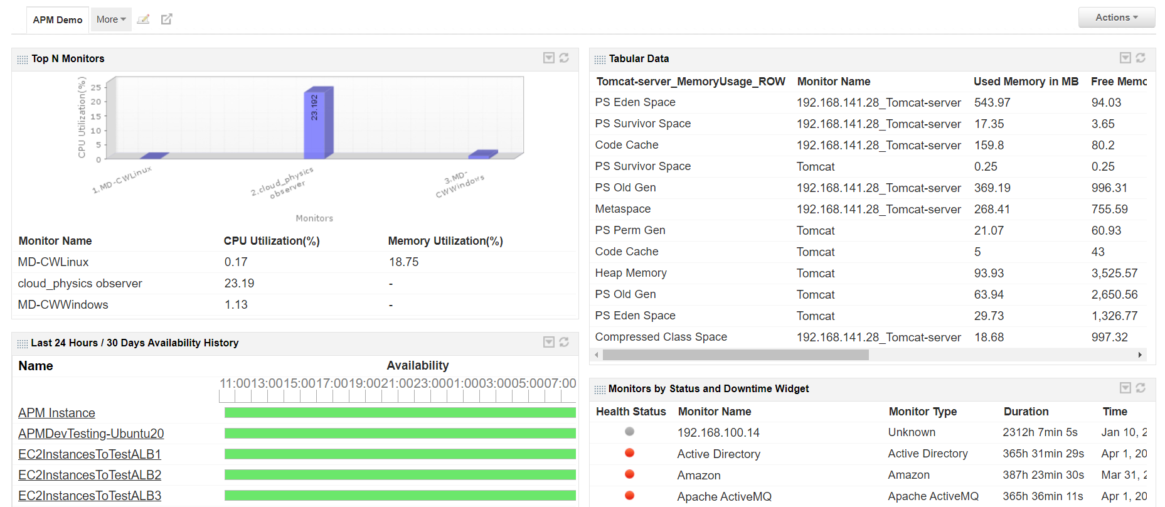This screenshot has width=1165, height=507.
Task: Open the Top N Monitors widget menu
Action: pyautogui.click(x=549, y=58)
